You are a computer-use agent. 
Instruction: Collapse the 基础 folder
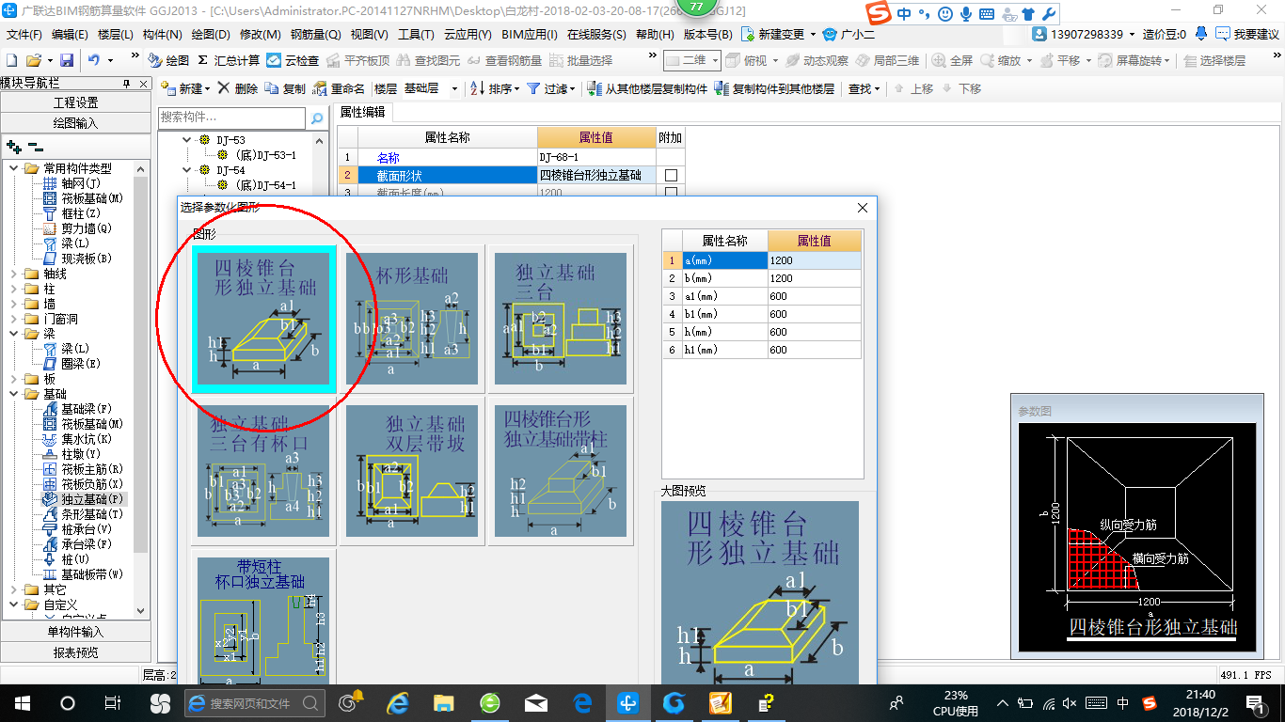coord(14,394)
